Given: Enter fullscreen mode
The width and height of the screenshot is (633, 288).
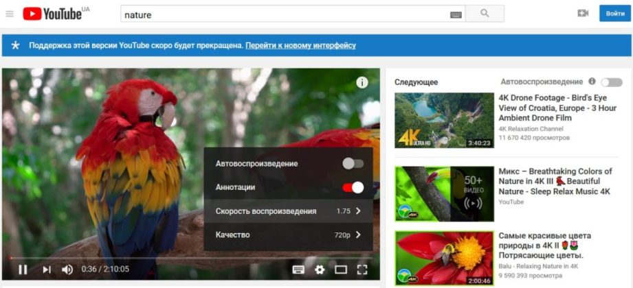Looking at the screenshot, I should click(x=363, y=269).
